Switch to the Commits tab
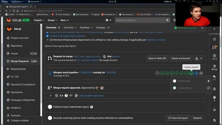This screenshot has width=222, height=125. tap(70, 28)
